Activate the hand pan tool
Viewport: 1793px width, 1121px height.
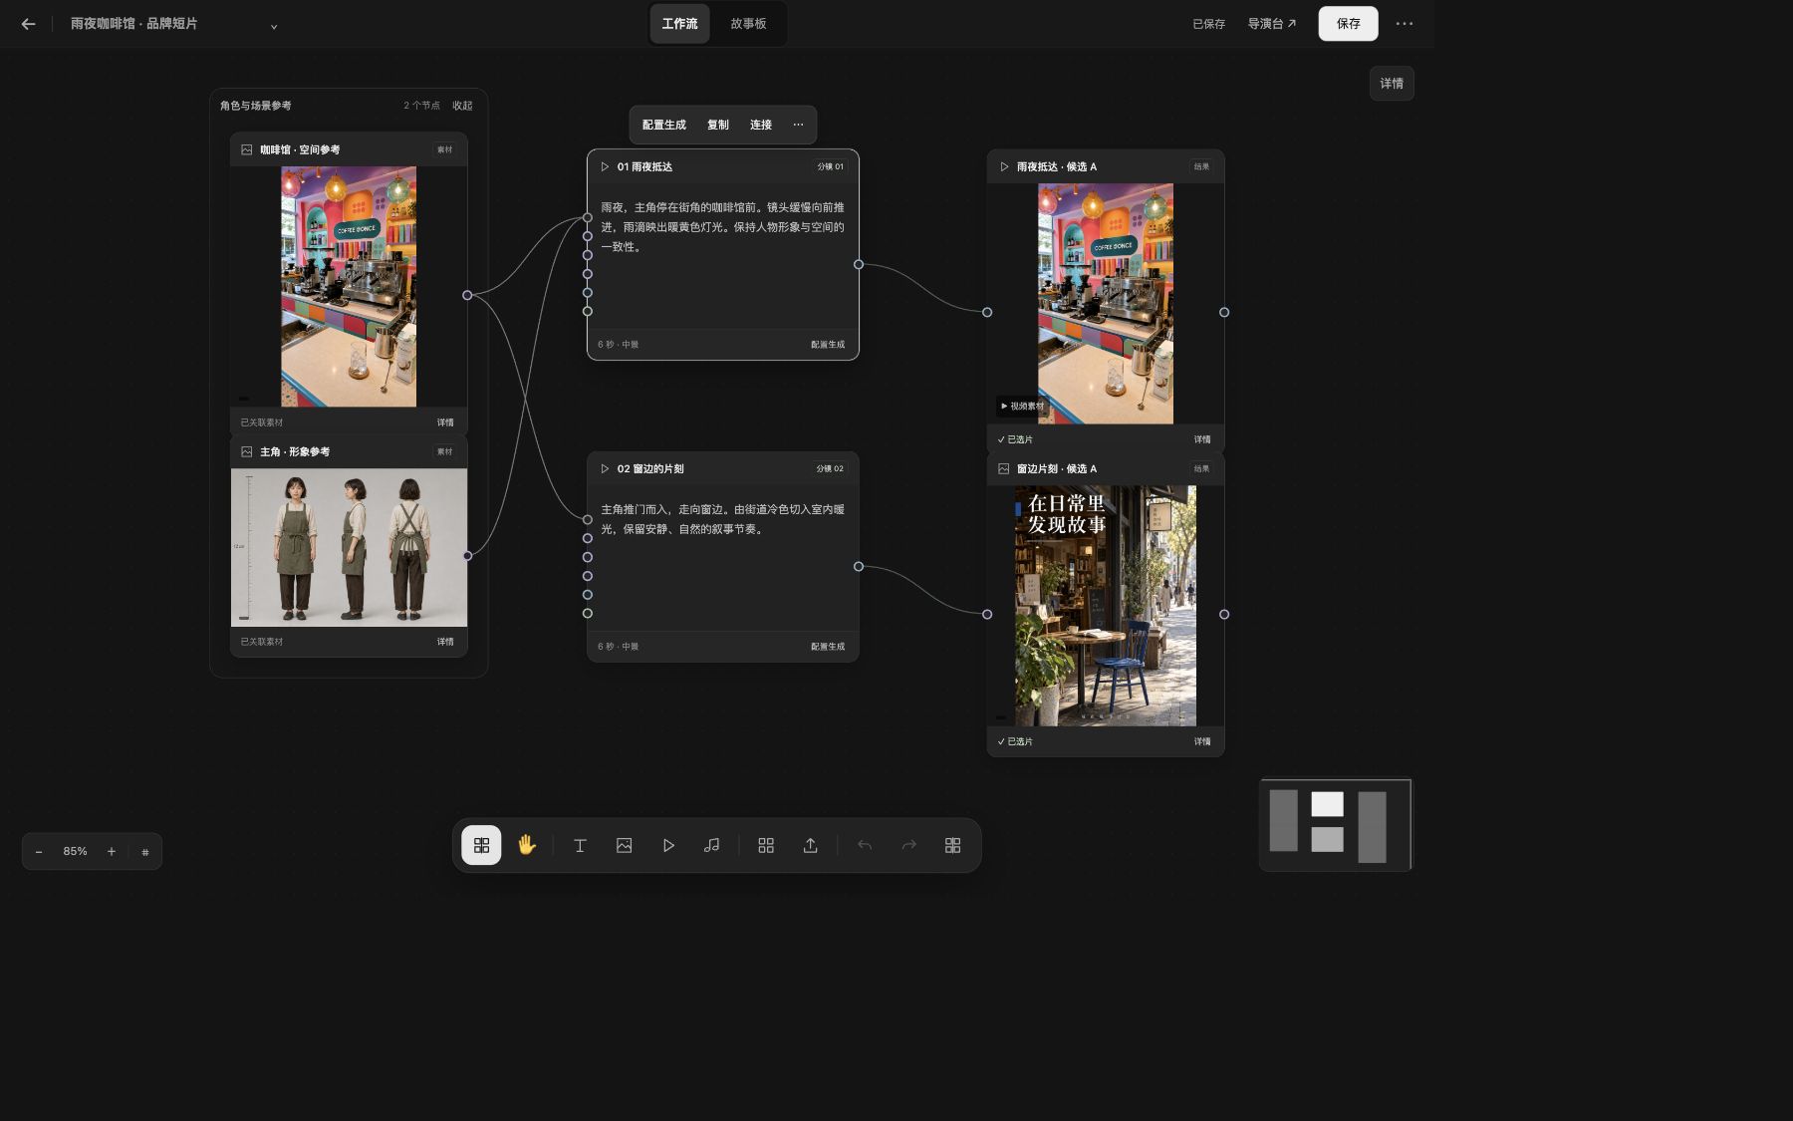click(x=527, y=845)
